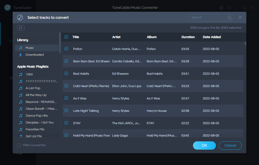The width and height of the screenshot is (259, 165).
Task: Confirm selection with the OK button
Action: point(204,145)
